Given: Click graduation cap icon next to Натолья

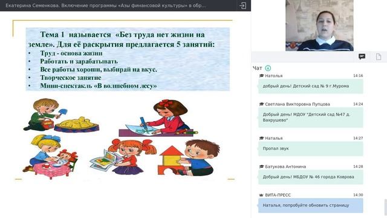Looking at the screenshot, I should click(x=261, y=76).
